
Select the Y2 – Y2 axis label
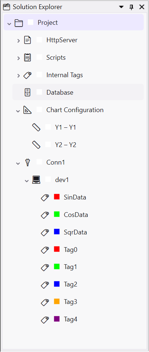66,145
